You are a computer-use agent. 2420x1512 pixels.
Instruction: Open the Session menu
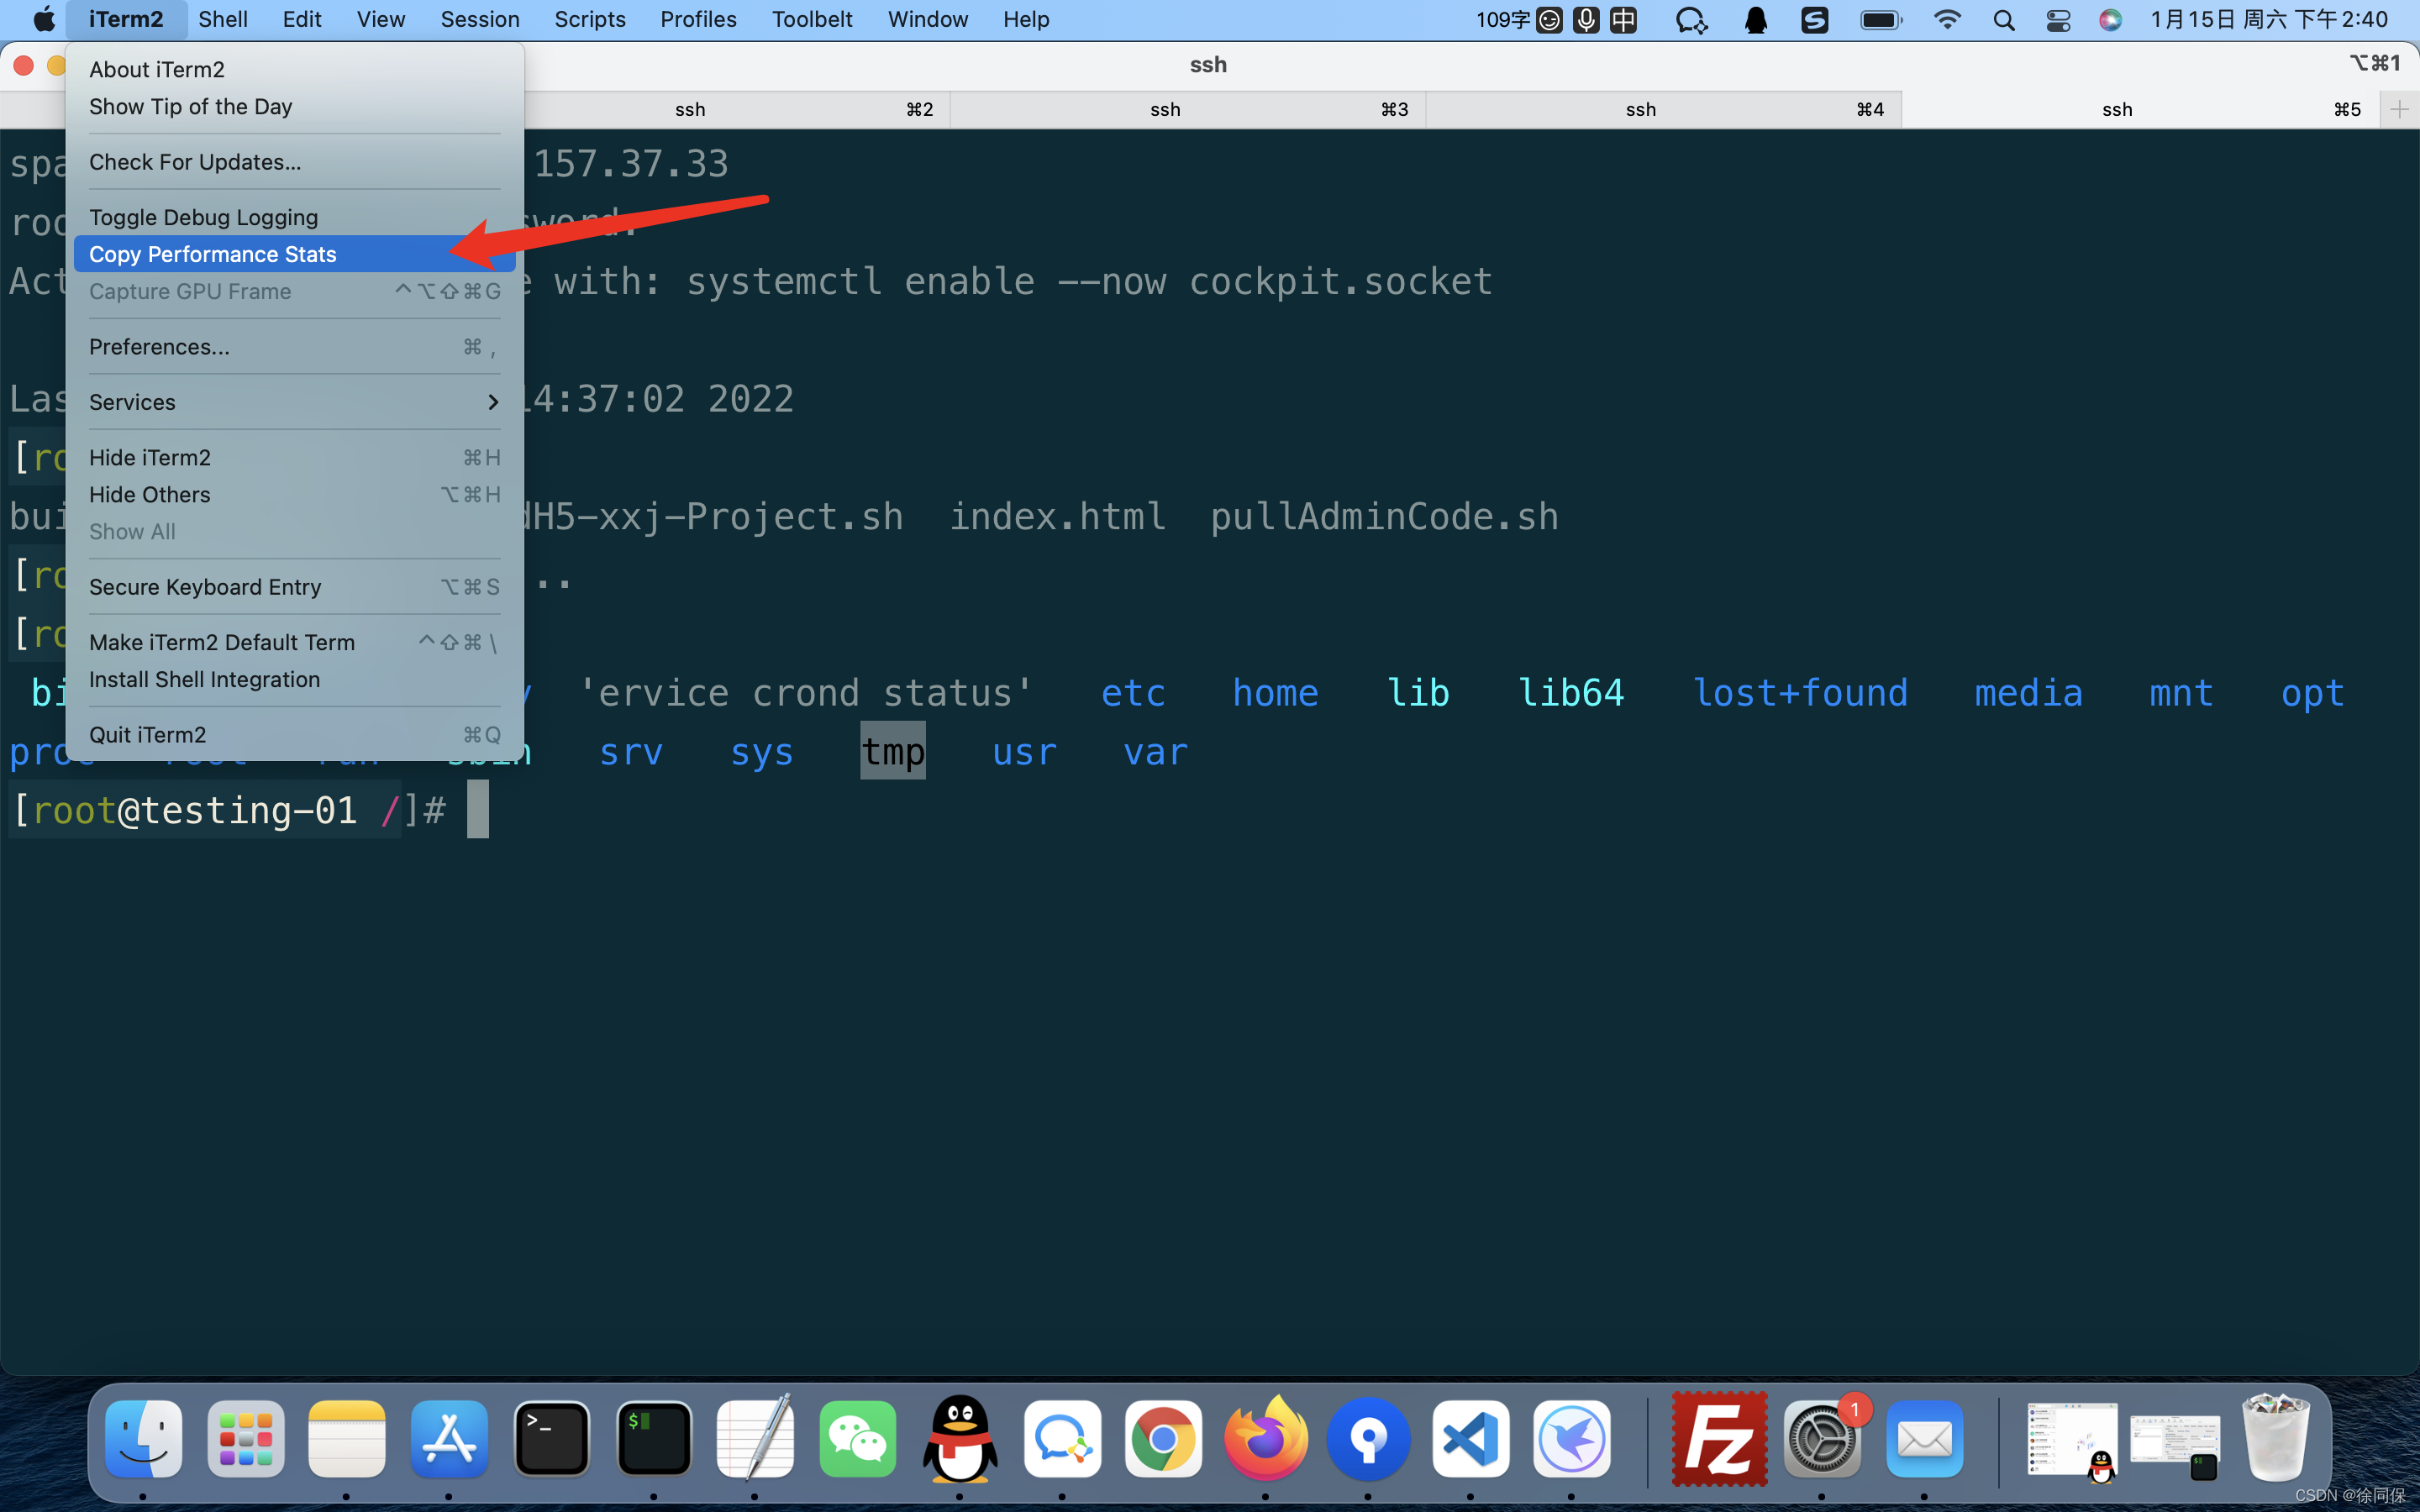(479, 20)
